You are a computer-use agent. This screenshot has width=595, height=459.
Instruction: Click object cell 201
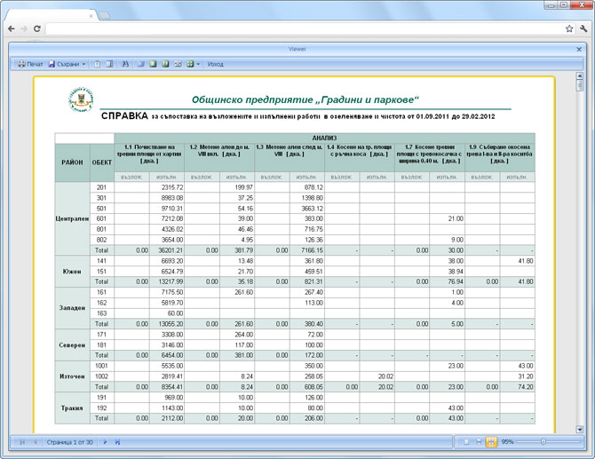(x=102, y=187)
